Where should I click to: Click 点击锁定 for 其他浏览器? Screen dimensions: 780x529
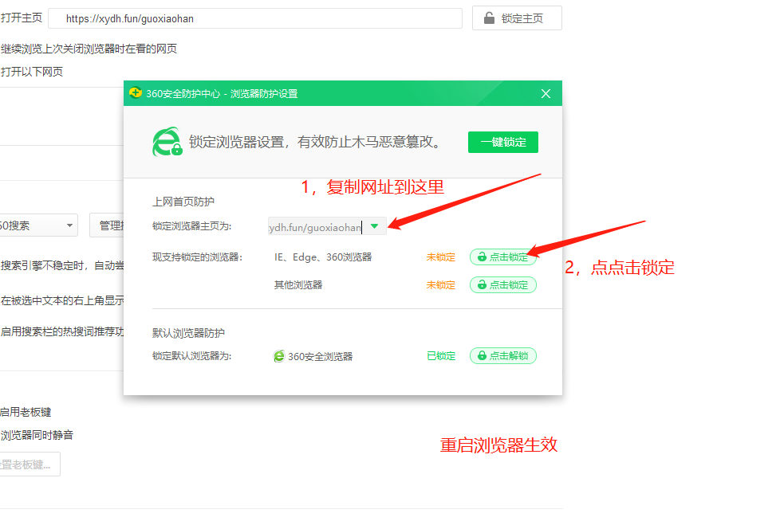503,284
